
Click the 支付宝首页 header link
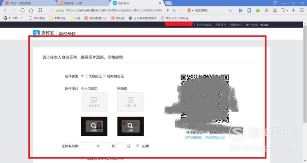tap(204, 25)
